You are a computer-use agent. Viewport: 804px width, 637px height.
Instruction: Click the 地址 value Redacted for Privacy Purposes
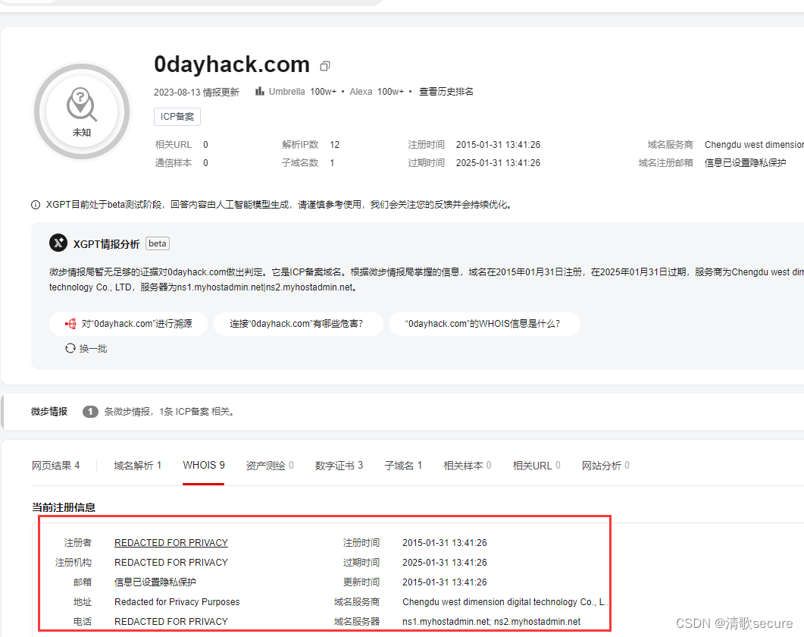tap(177, 602)
